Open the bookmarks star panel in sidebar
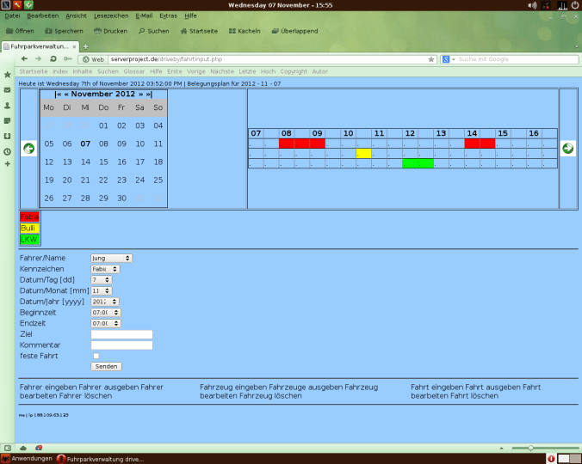Image resolution: width=582 pixels, height=464 pixels. (x=8, y=75)
